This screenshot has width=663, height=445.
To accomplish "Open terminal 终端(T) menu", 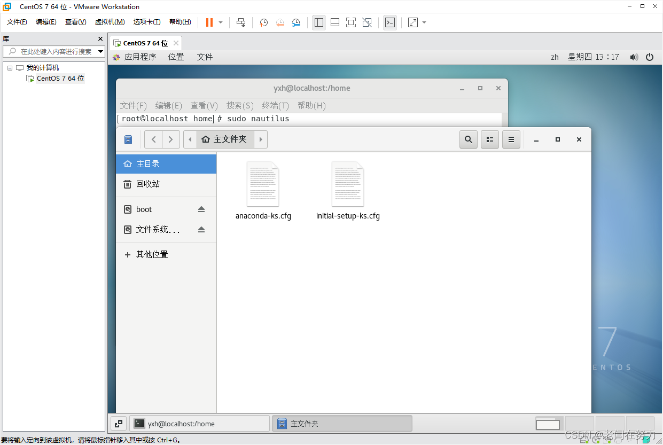I will tap(276, 105).
